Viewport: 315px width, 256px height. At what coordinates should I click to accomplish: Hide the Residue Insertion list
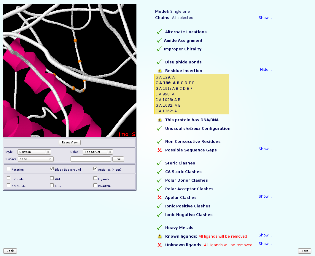click(x=265, y=70)
